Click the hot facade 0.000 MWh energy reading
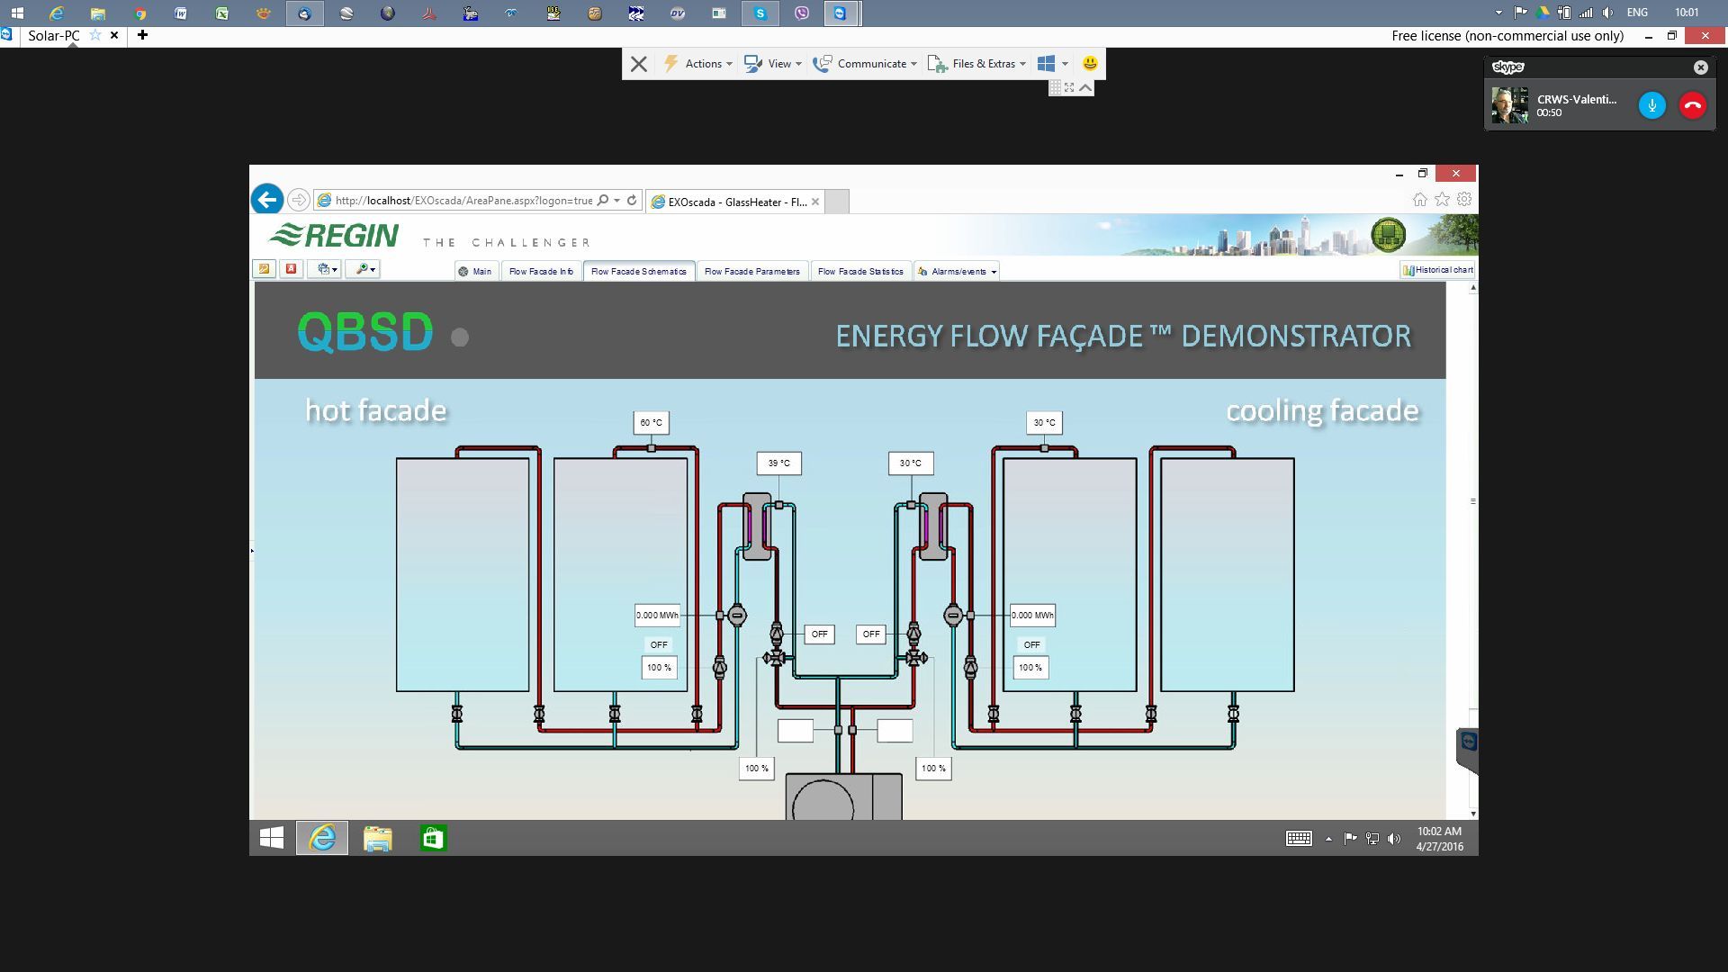 point(658,616)
